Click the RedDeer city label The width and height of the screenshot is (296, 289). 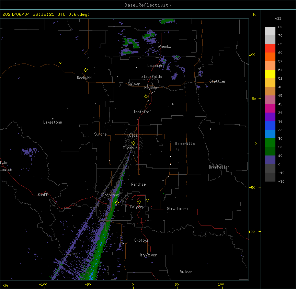click(x=151, y=88)
